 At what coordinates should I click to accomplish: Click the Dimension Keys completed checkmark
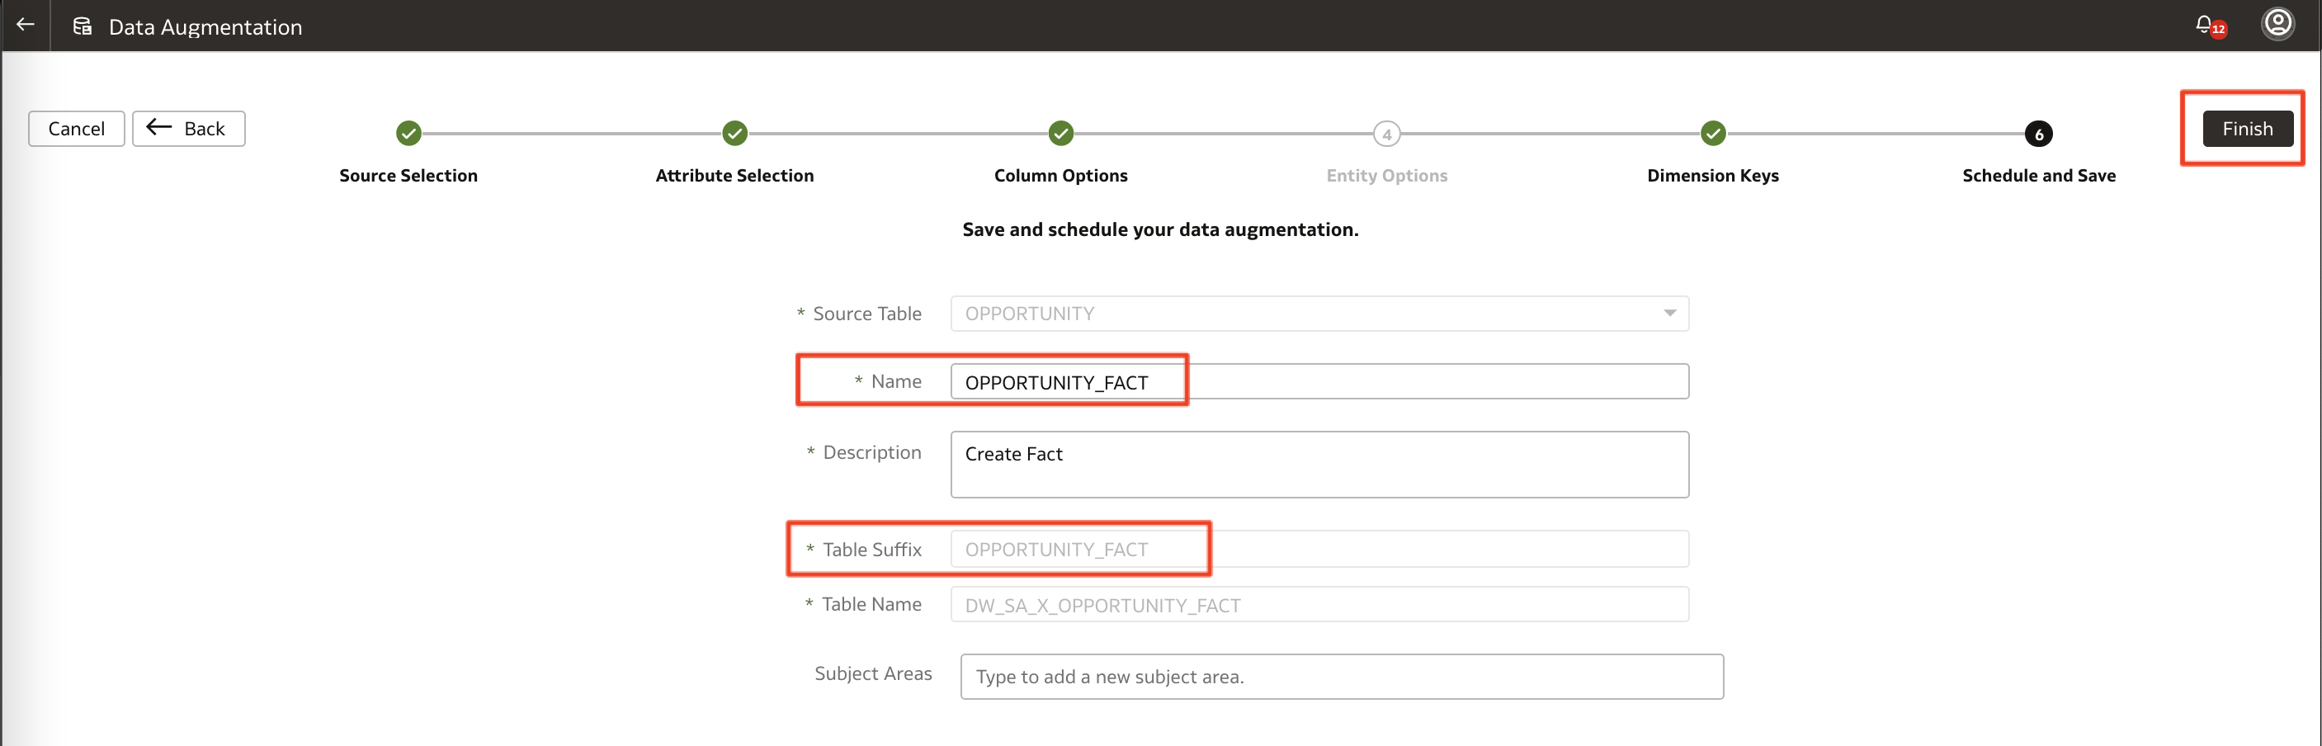point(1713,134)
